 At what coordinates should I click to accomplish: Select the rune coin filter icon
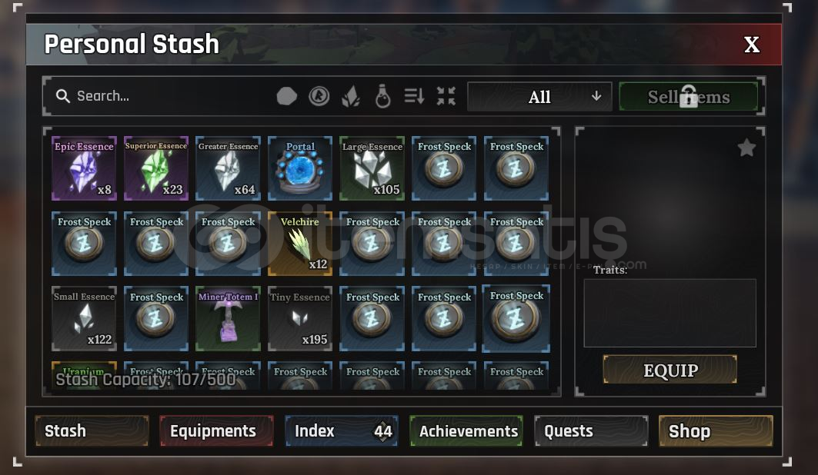(x=319, y=96)
